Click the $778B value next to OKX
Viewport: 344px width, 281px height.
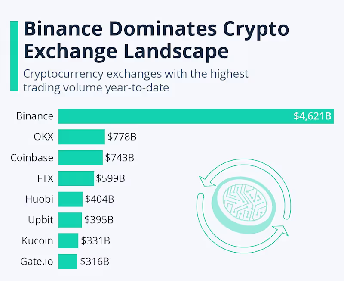click(122, 137)
